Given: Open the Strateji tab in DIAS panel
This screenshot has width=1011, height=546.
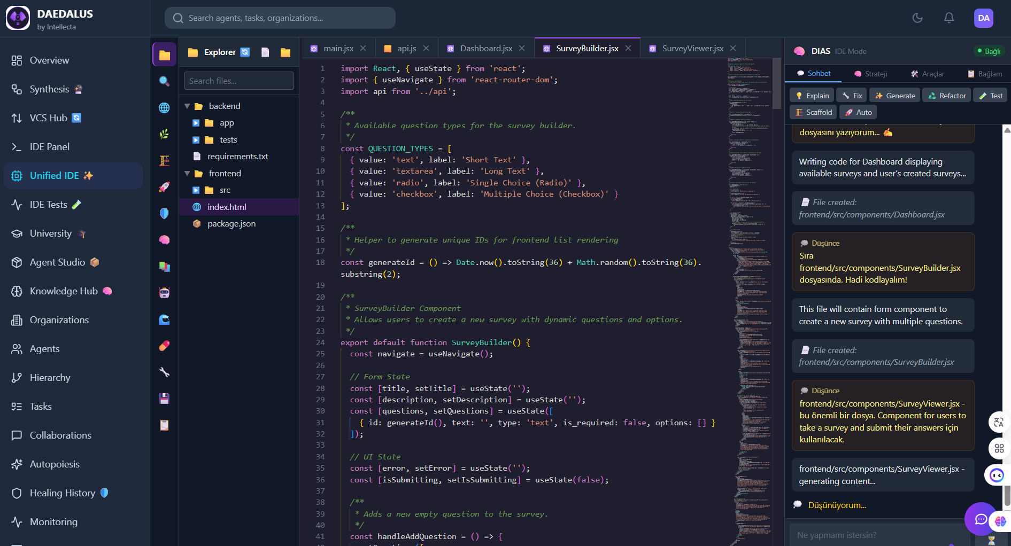Looking at the screenshot, I should pos(871,74).
